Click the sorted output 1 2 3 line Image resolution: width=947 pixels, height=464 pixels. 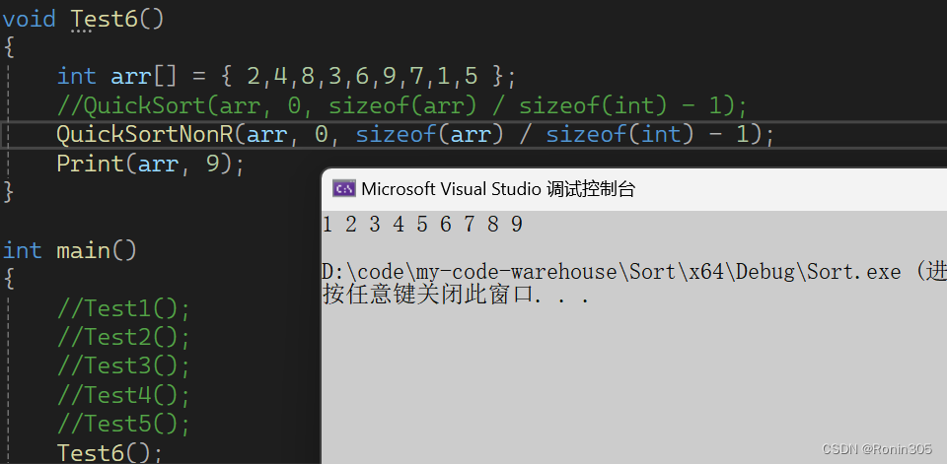pos(422,225)
